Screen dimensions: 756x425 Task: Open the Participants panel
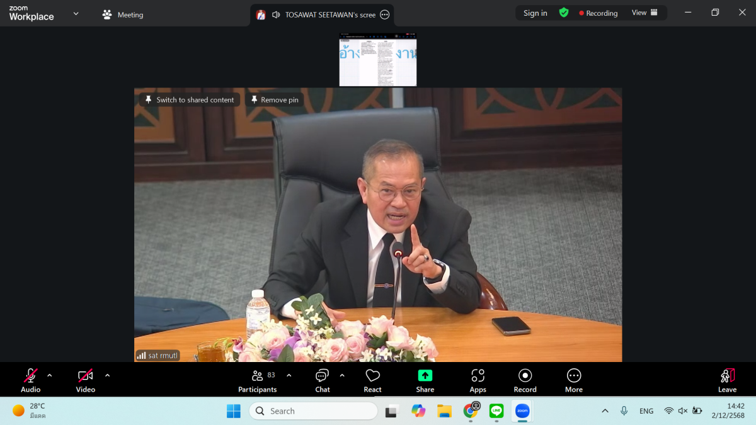[258, 380]
